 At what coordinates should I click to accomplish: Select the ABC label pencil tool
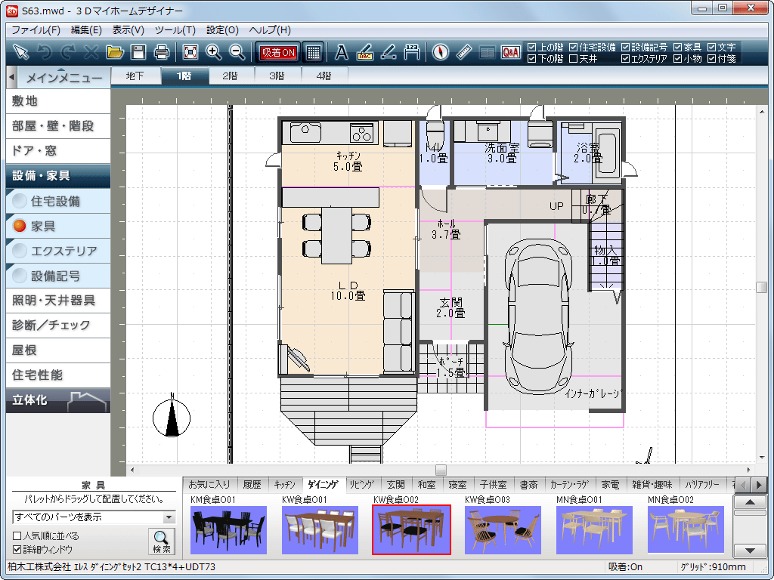365,52
